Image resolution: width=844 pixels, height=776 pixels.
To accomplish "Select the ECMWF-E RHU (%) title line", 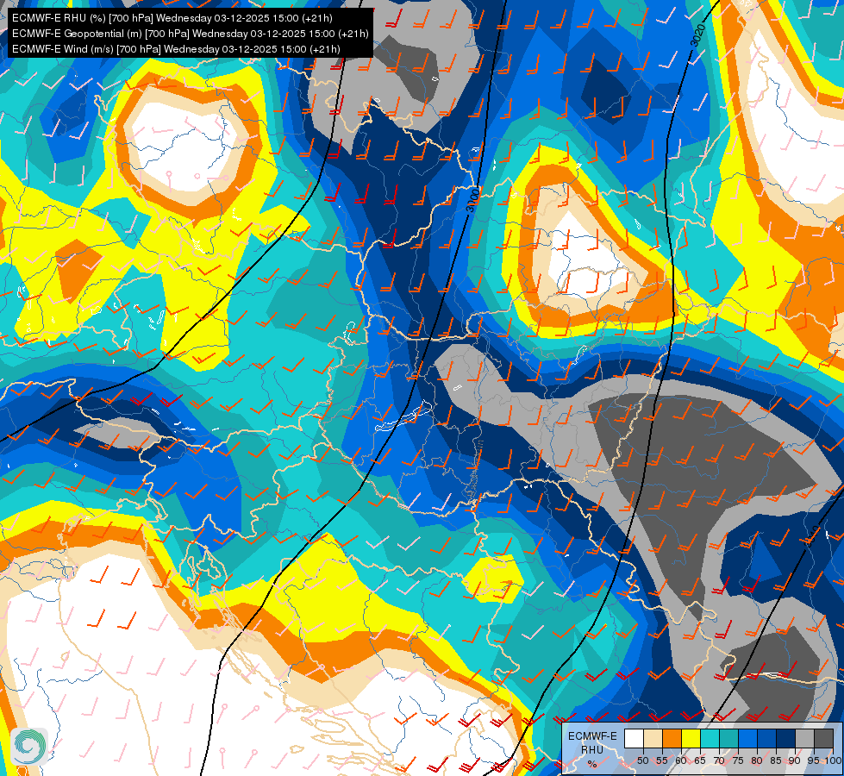I will (172, 18).
